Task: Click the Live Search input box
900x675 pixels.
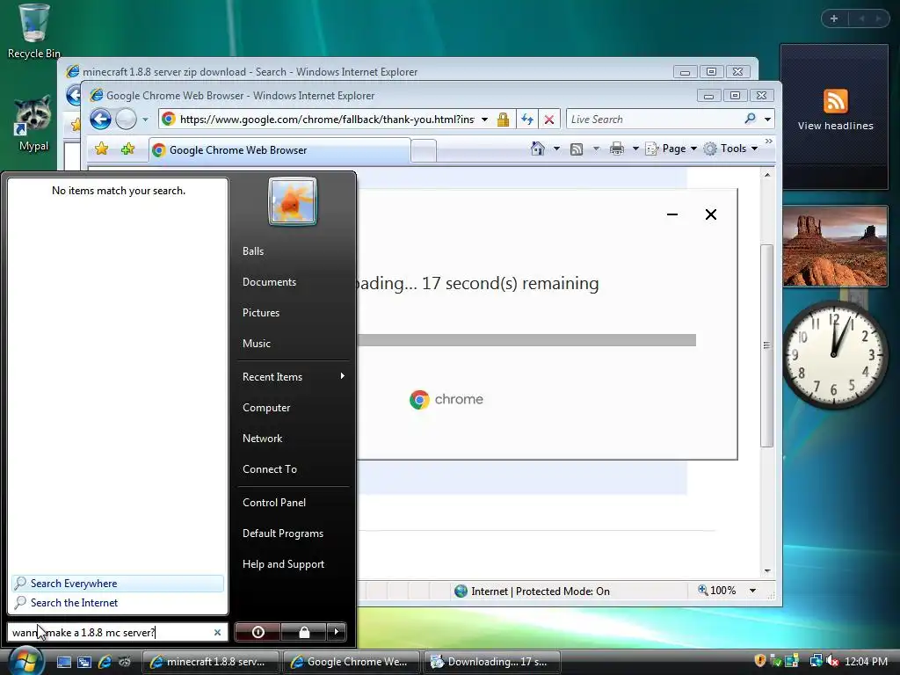Action: pyautogui.click(x=654, y=120)
